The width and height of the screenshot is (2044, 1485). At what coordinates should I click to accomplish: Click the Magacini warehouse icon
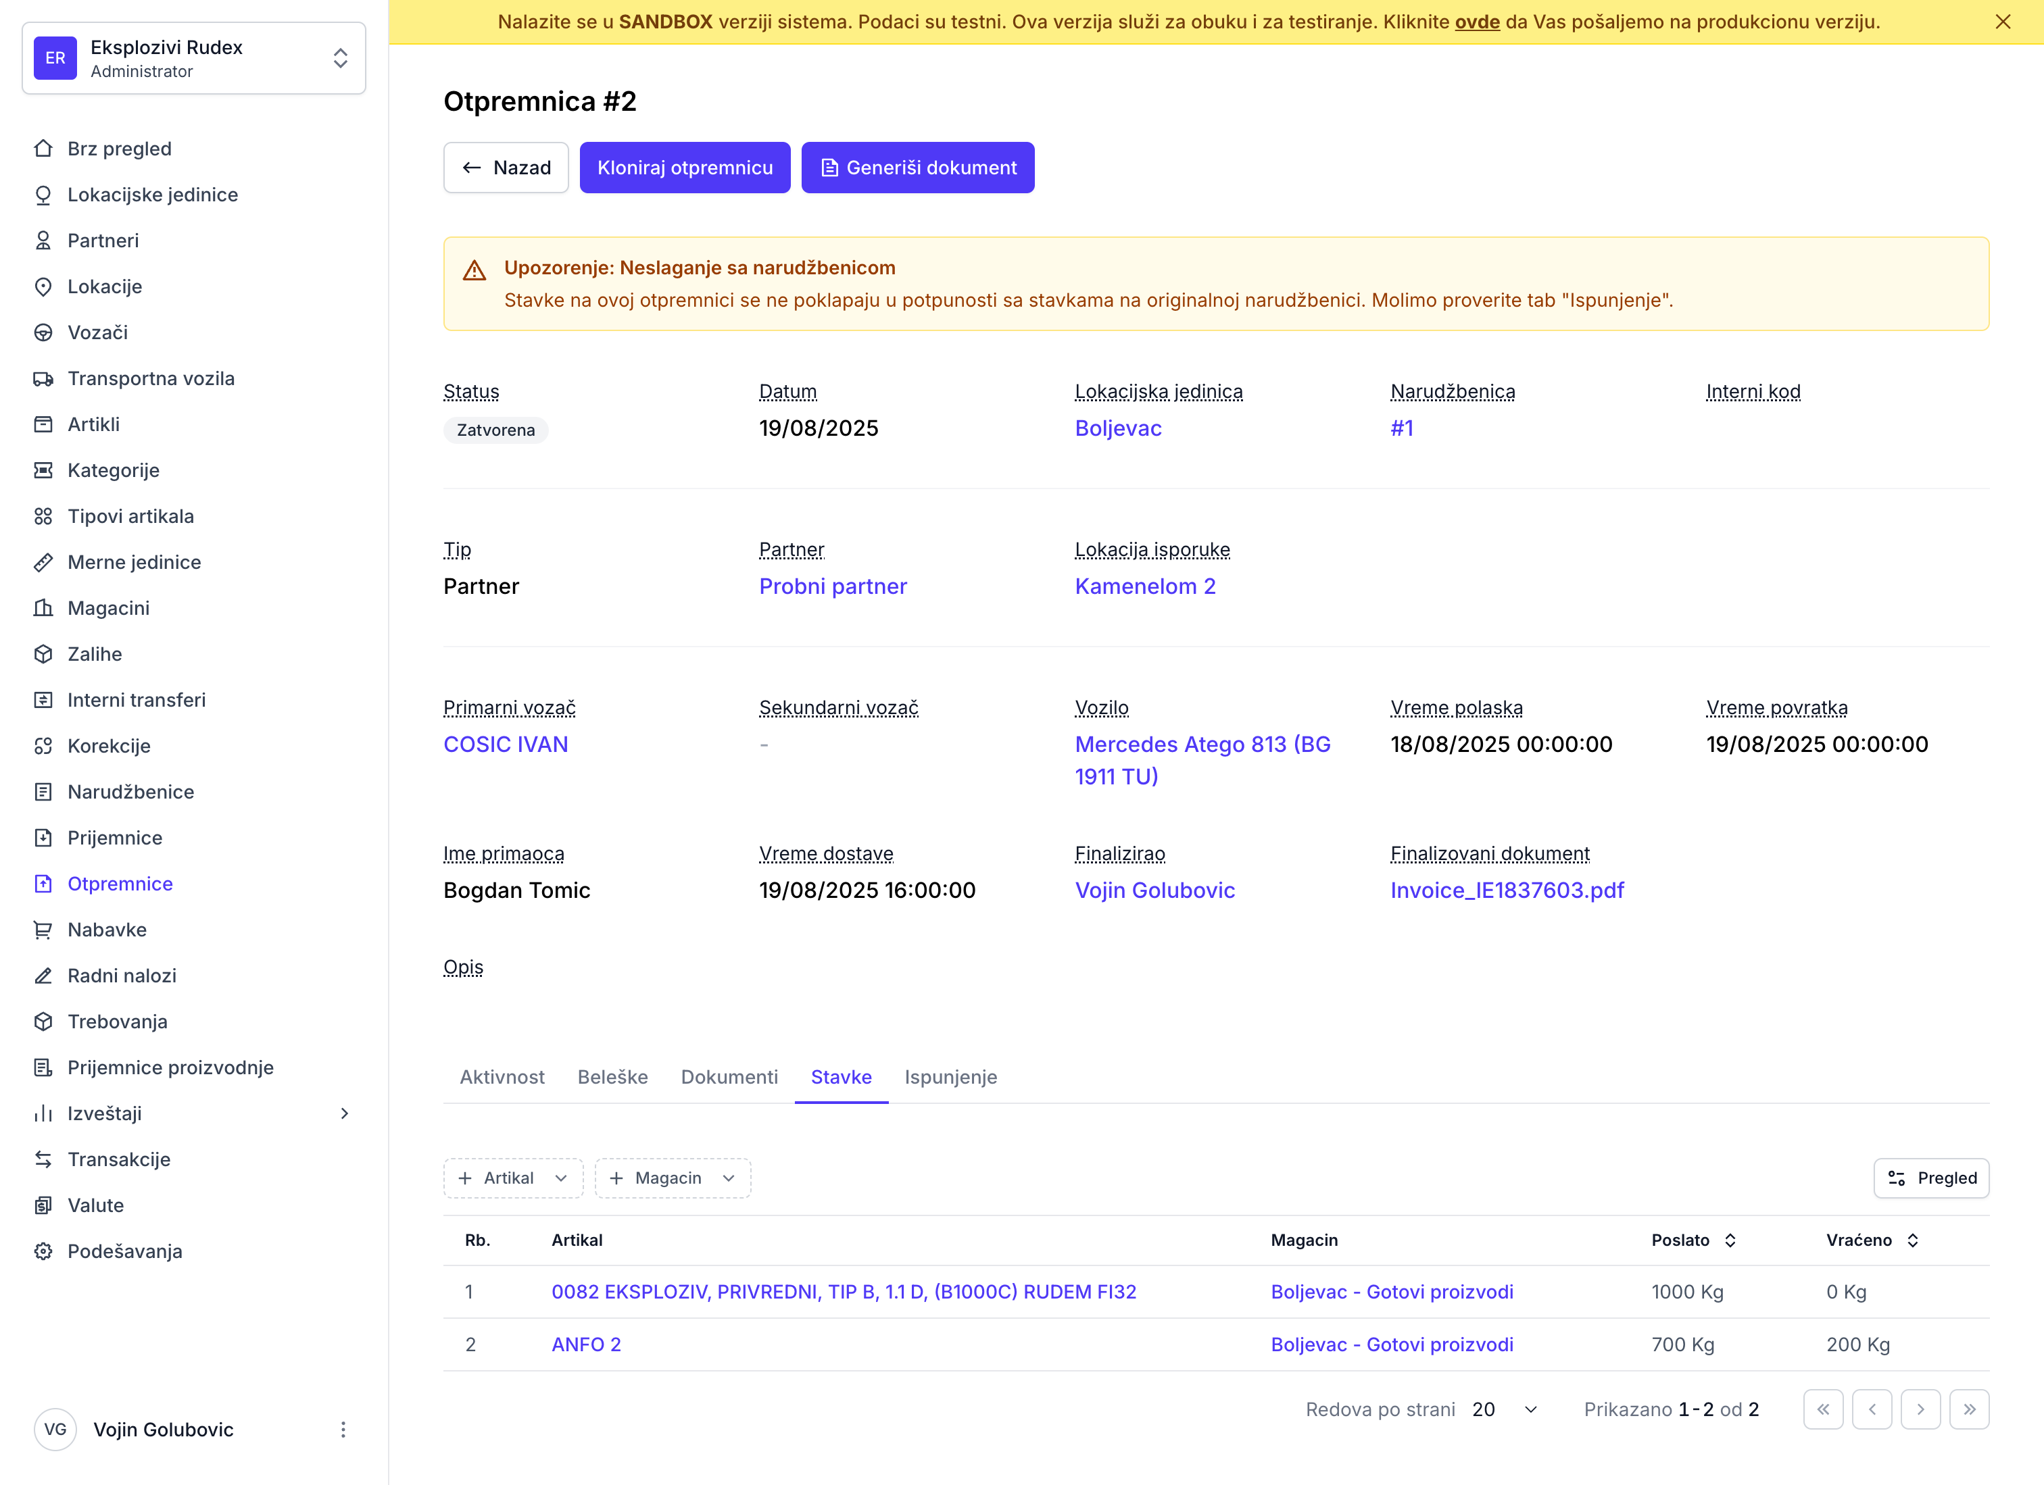pyautogui.click(x=43, y=608)
